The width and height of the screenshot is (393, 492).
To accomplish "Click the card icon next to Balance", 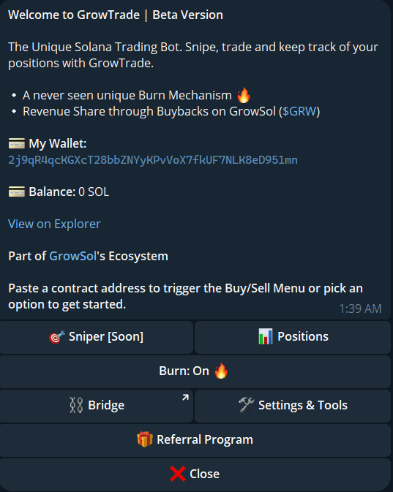I will pos(17,192).
